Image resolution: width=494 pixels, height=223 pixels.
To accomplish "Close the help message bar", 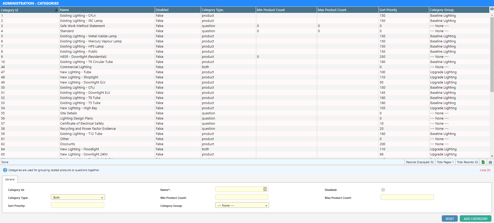I will pos(485,170).
